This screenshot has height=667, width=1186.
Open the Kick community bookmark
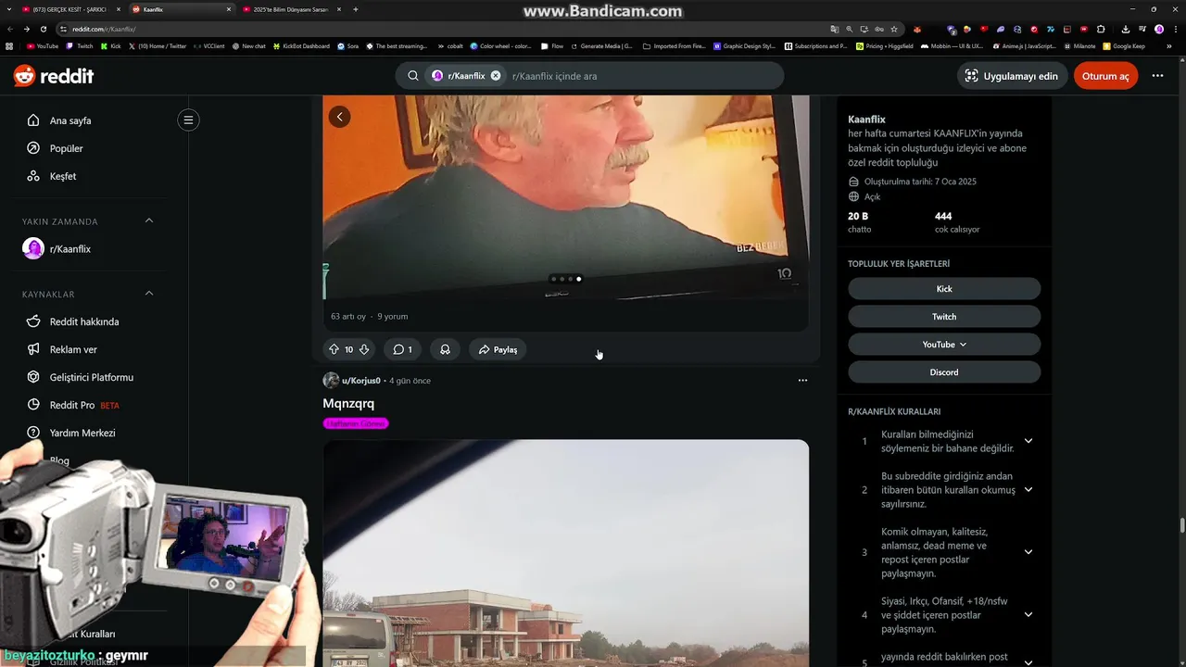point(944,289)
